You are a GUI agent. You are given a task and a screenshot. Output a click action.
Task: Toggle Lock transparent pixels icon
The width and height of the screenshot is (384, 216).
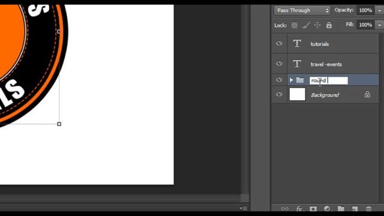(x=295, y=25)
